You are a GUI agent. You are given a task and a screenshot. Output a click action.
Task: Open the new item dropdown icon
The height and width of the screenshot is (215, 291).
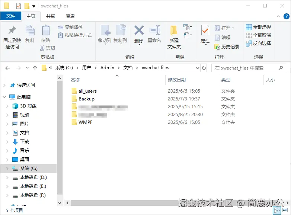pos(188,27)
